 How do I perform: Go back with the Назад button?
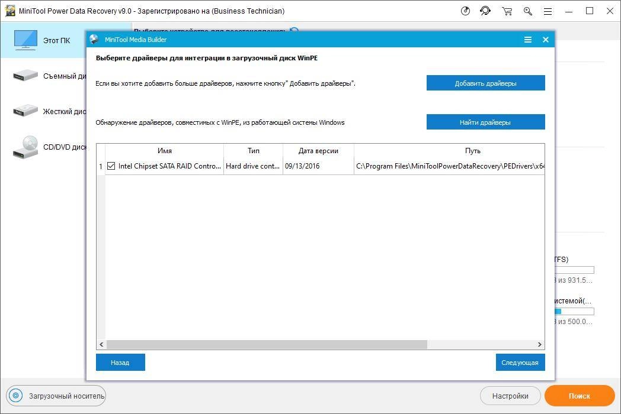pyautogui.click(x=120, y=362)
